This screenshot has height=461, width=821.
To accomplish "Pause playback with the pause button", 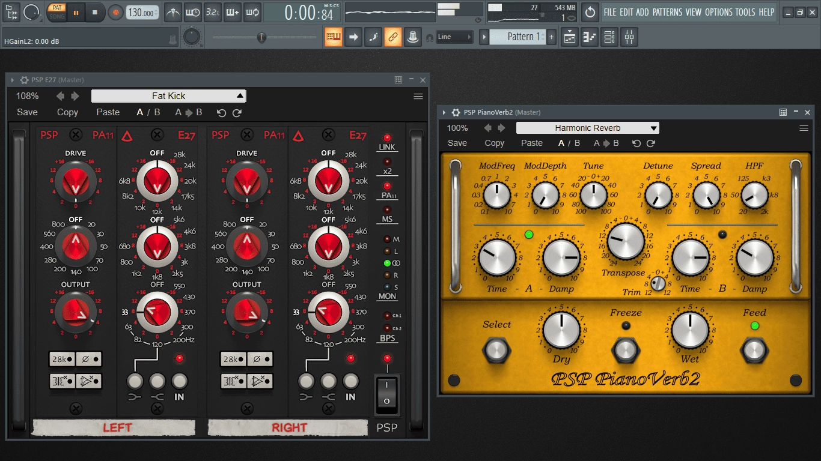I will pos(76,12).
